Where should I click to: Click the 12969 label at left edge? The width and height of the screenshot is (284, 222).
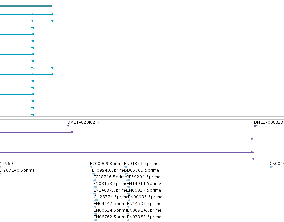click(x=7, y=164)
